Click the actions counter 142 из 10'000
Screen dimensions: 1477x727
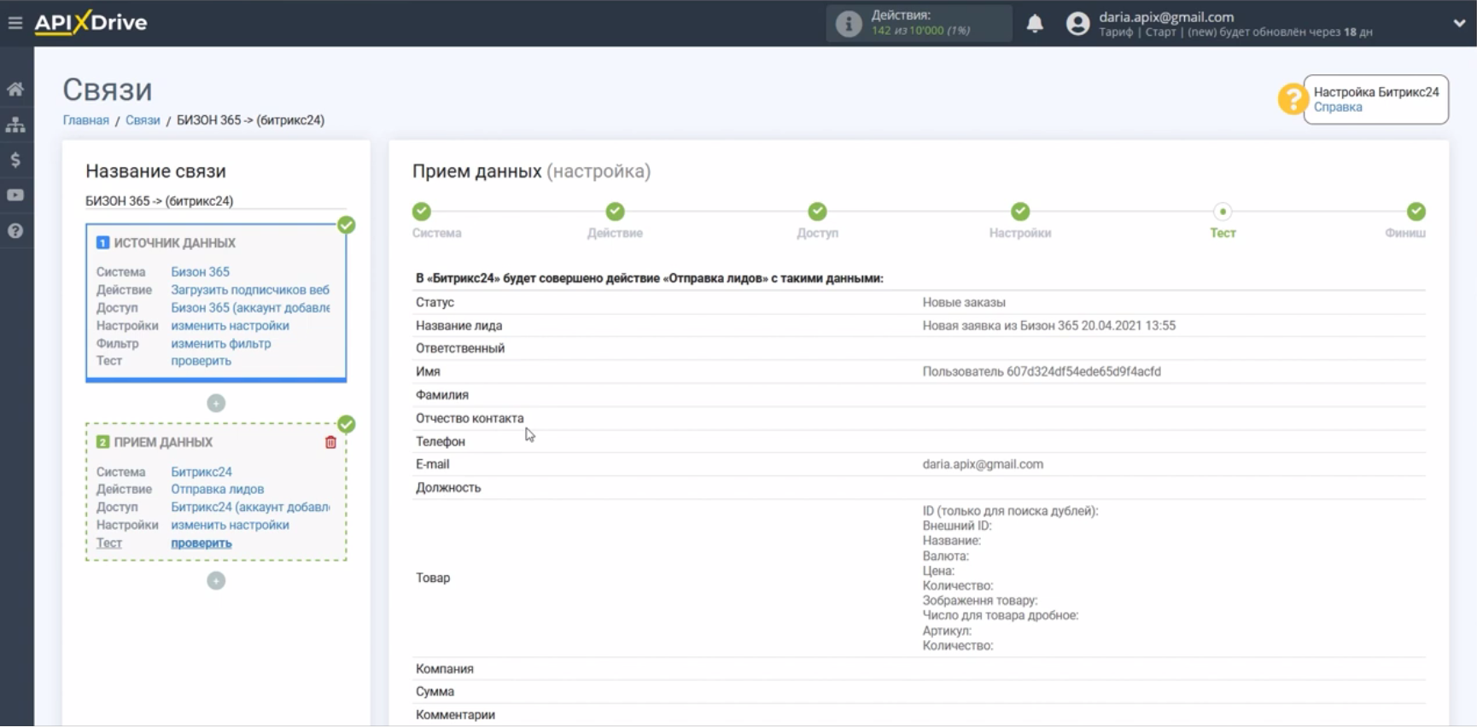920,31
